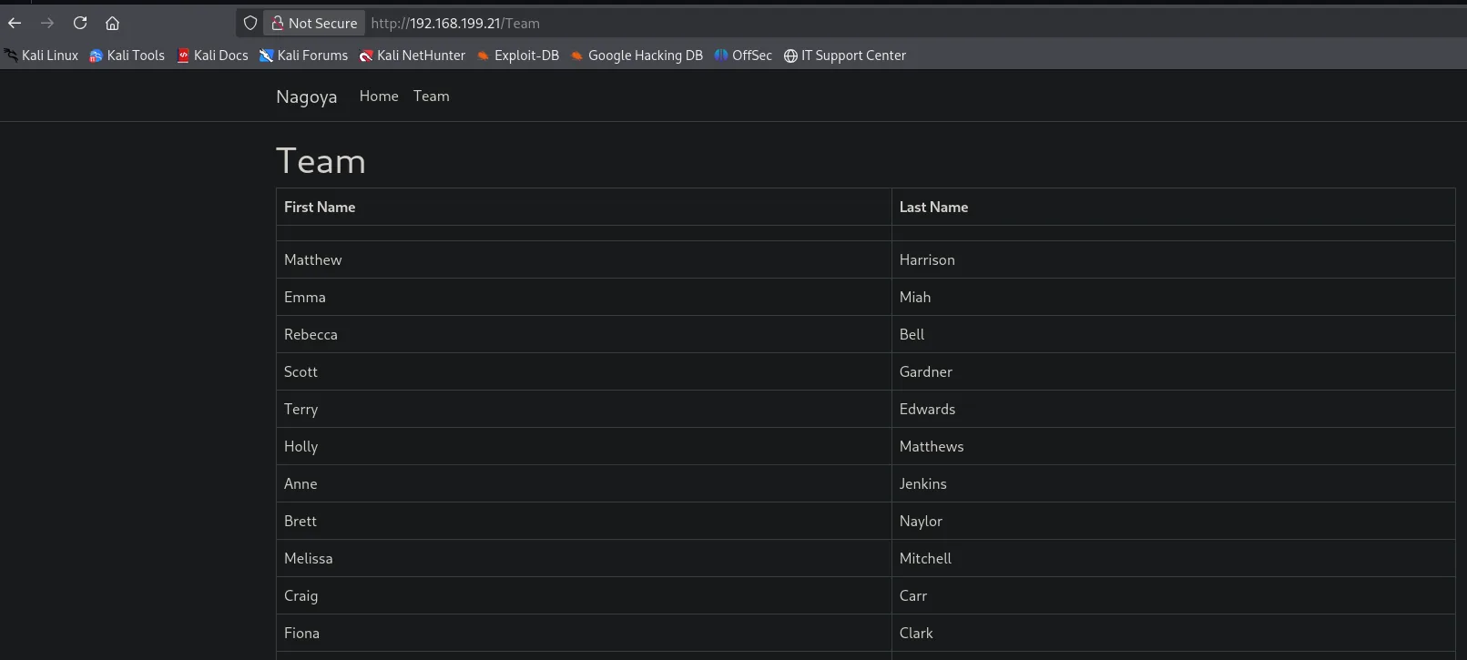
Task: Select the first name Melissa
Action: coord(309,558)
